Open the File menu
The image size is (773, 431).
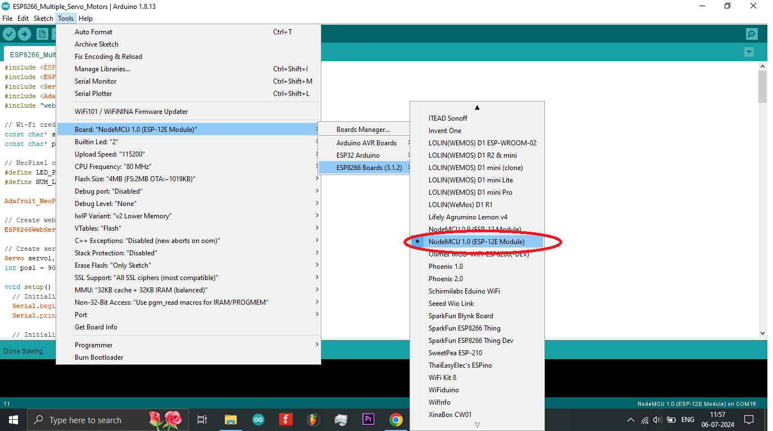tap(7, 19)
